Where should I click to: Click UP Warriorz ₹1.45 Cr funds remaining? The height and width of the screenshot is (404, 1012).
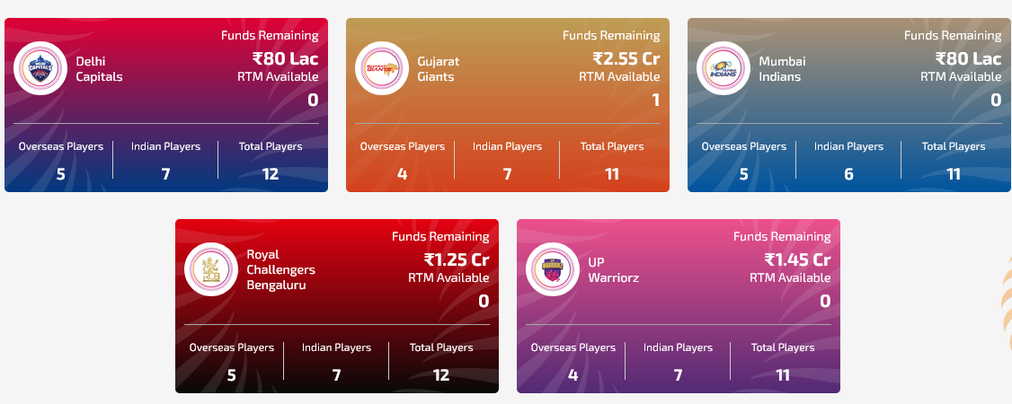click(797, 260)
